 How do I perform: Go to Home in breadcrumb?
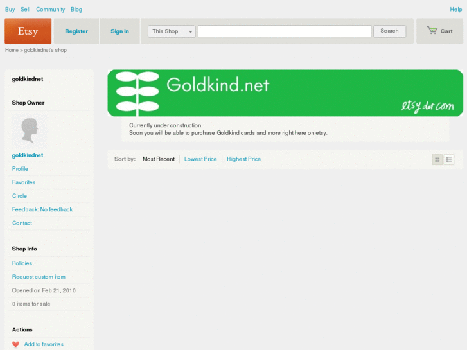pos(12,50)
